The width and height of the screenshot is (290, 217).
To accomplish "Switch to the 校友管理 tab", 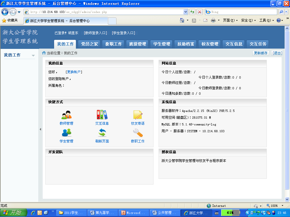I will click(x=210, y=44).
